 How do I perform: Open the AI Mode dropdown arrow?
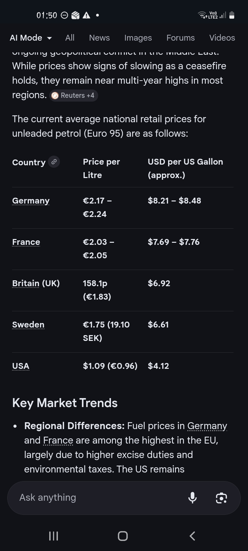[49, 38]
